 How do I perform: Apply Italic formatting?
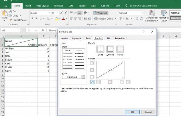click(x=36, y=18)
